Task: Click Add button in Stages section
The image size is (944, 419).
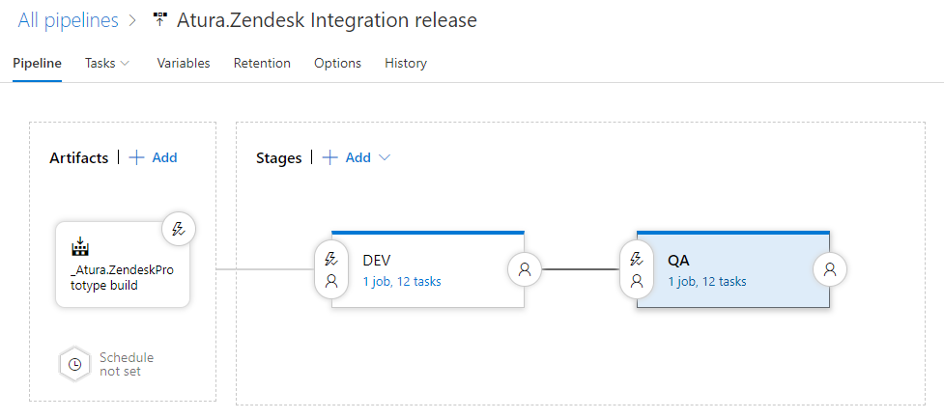Action: point(347,157)
